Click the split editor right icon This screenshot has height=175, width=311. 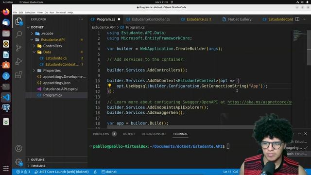pyautogui.click(x=297, y=19)
